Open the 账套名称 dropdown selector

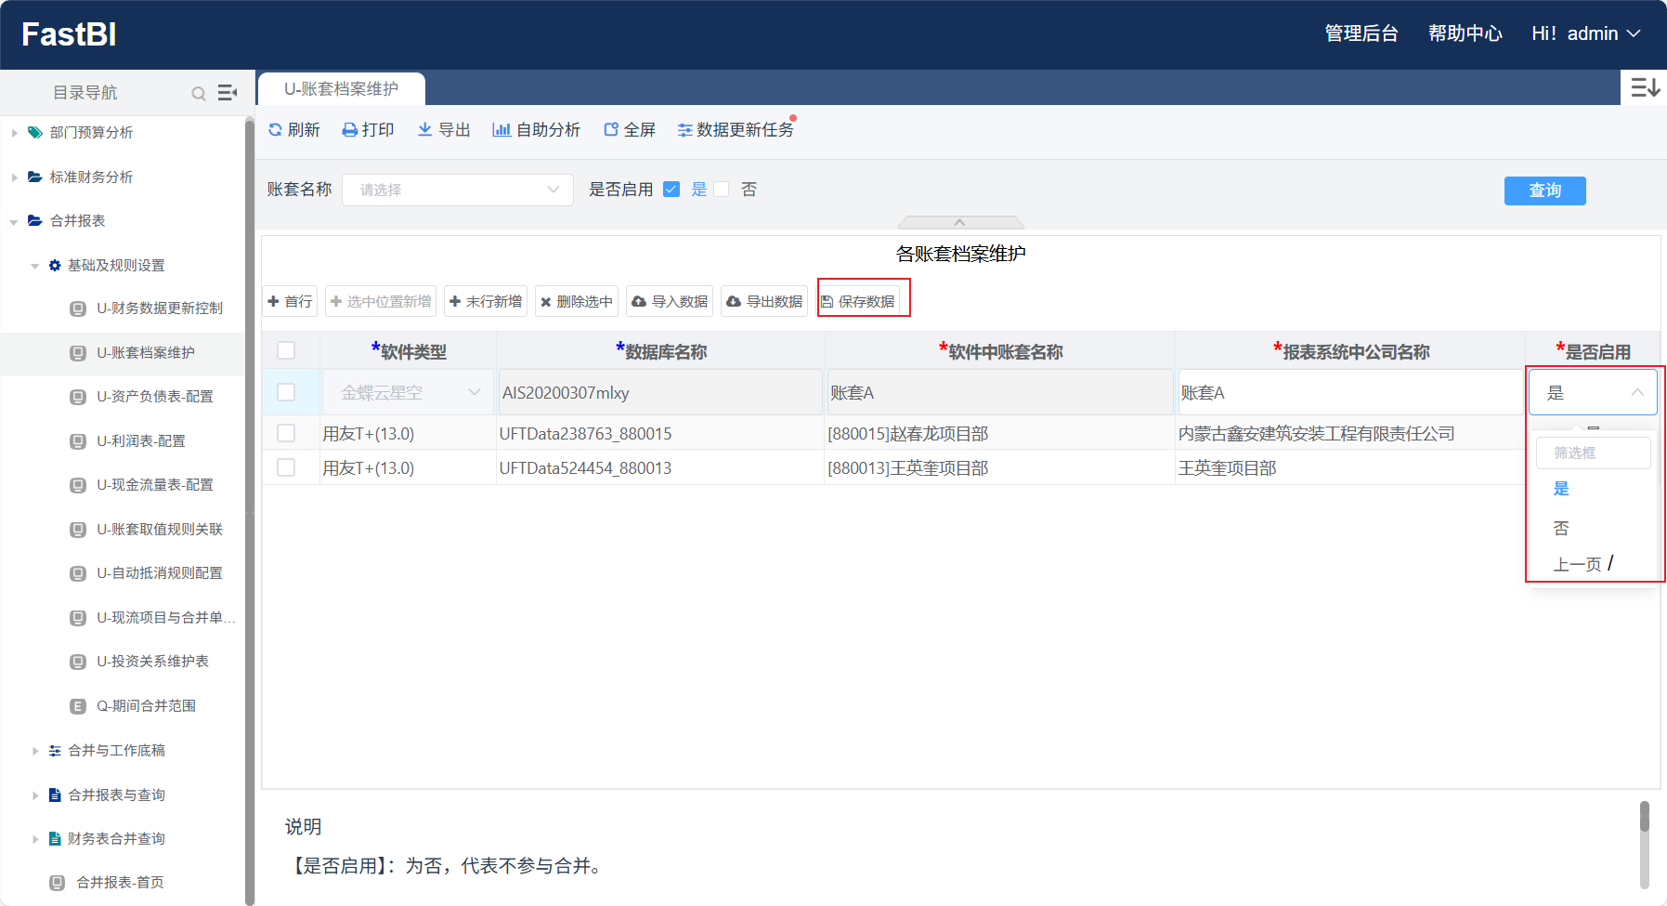458,190
